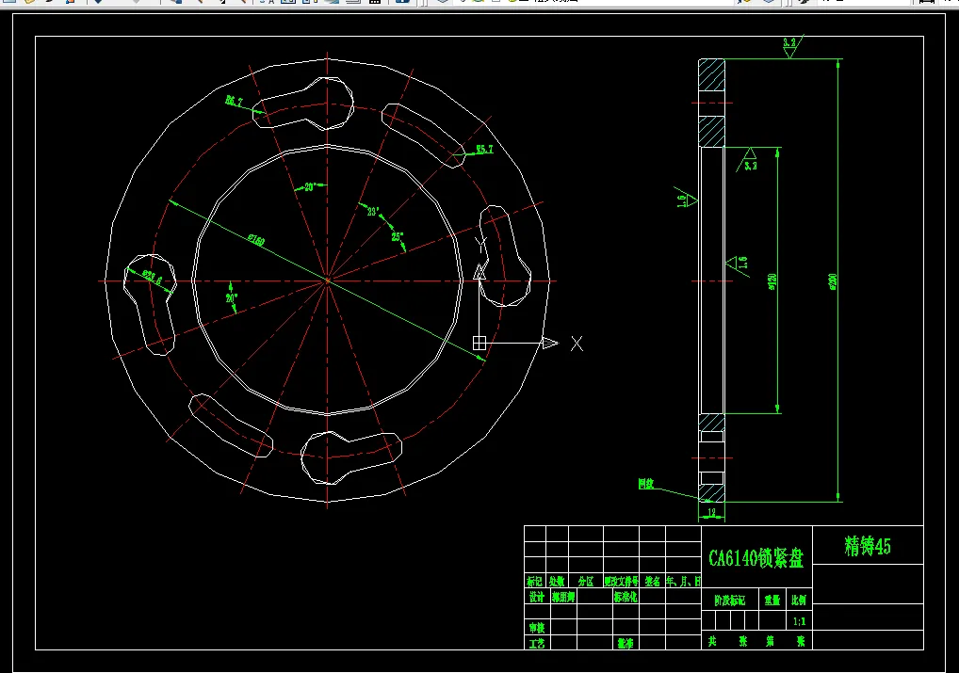Click the UCS X axis label

pos(577,344)
